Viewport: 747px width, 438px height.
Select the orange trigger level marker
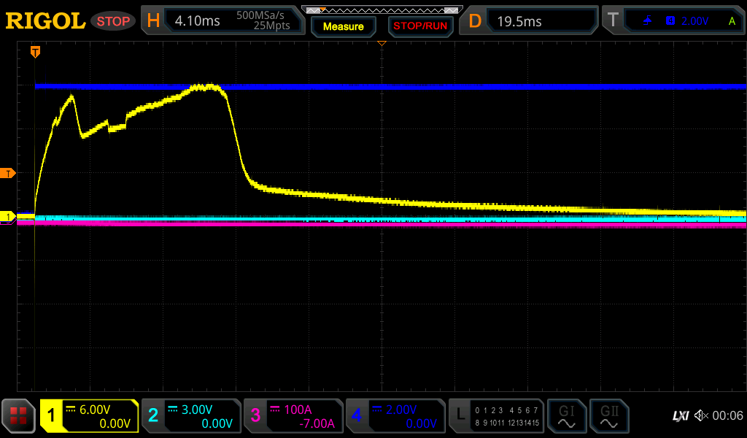(x=8, y=173)
